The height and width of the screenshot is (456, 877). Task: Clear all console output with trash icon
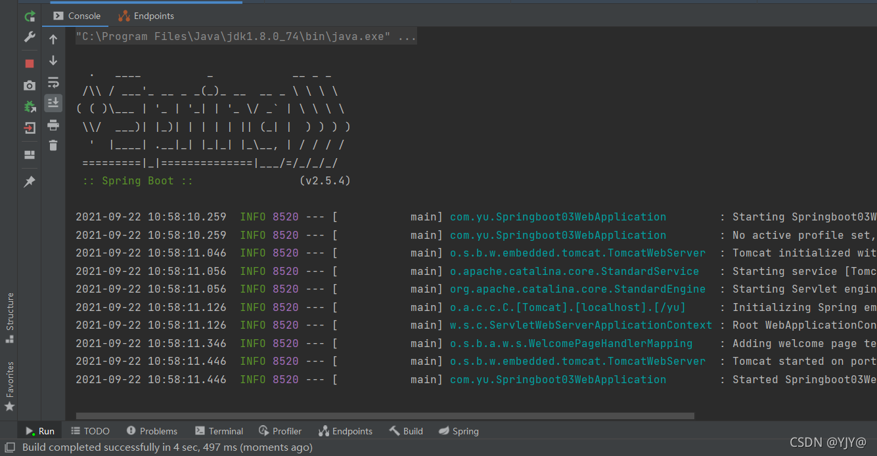click(53, 146)
